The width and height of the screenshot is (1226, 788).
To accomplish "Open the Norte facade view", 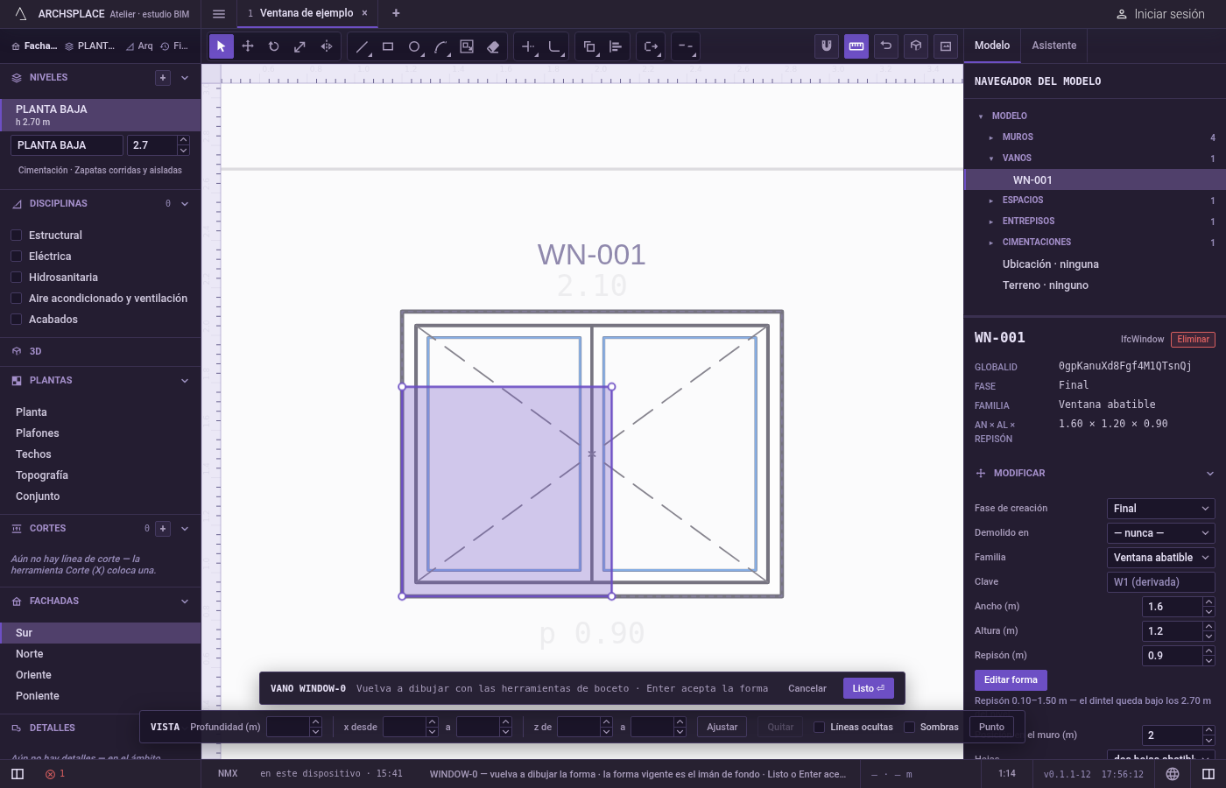I will tap(100, 654).
